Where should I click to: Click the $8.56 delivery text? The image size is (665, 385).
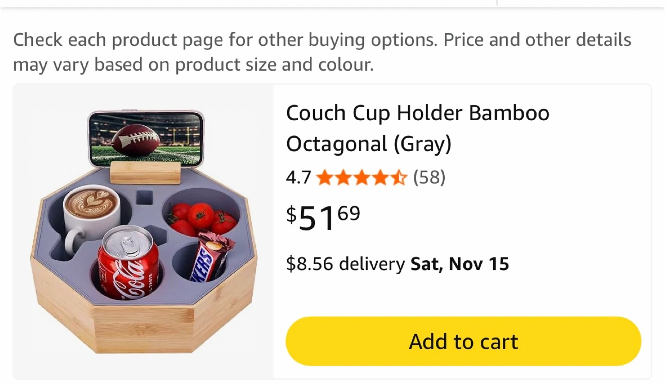(x=345, y=264)
